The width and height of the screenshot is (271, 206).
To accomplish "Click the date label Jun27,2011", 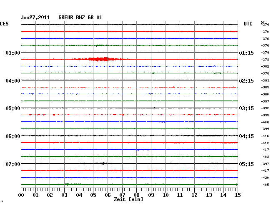I will (x=35, y=18).
